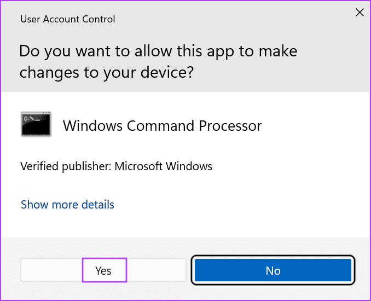Select the Windows Command Processor app name
The width and height of the screenshot is (371, 301).
tap(162, 125)
